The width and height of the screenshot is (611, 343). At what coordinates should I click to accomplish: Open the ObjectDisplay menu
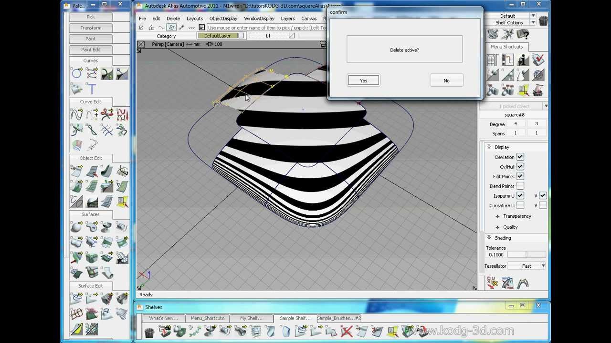click(x=223, y=19)
